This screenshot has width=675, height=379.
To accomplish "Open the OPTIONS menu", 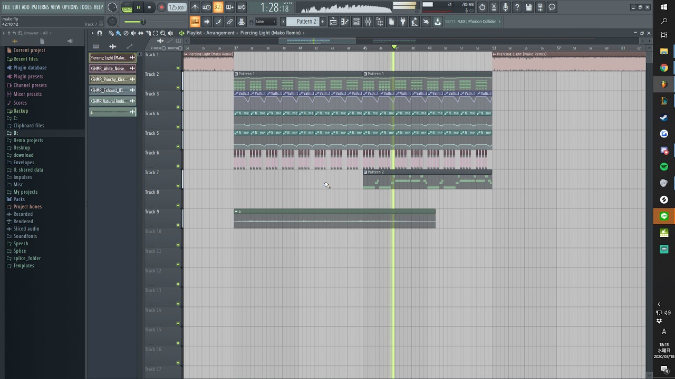I will pos(70,7).
